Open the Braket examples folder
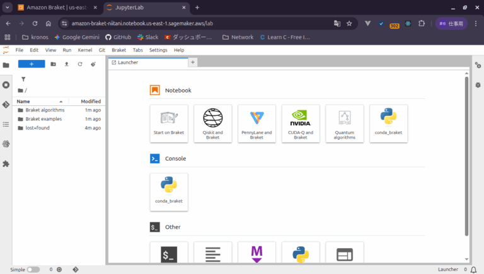Screen dimensions: 484x274 [x=59, y=119]
